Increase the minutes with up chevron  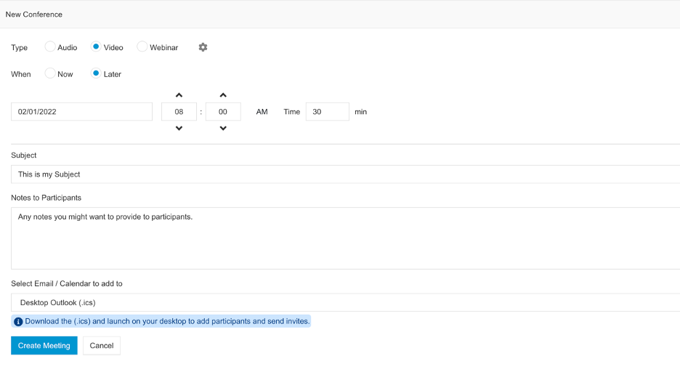pyautogui.click(x=223, y=95)
